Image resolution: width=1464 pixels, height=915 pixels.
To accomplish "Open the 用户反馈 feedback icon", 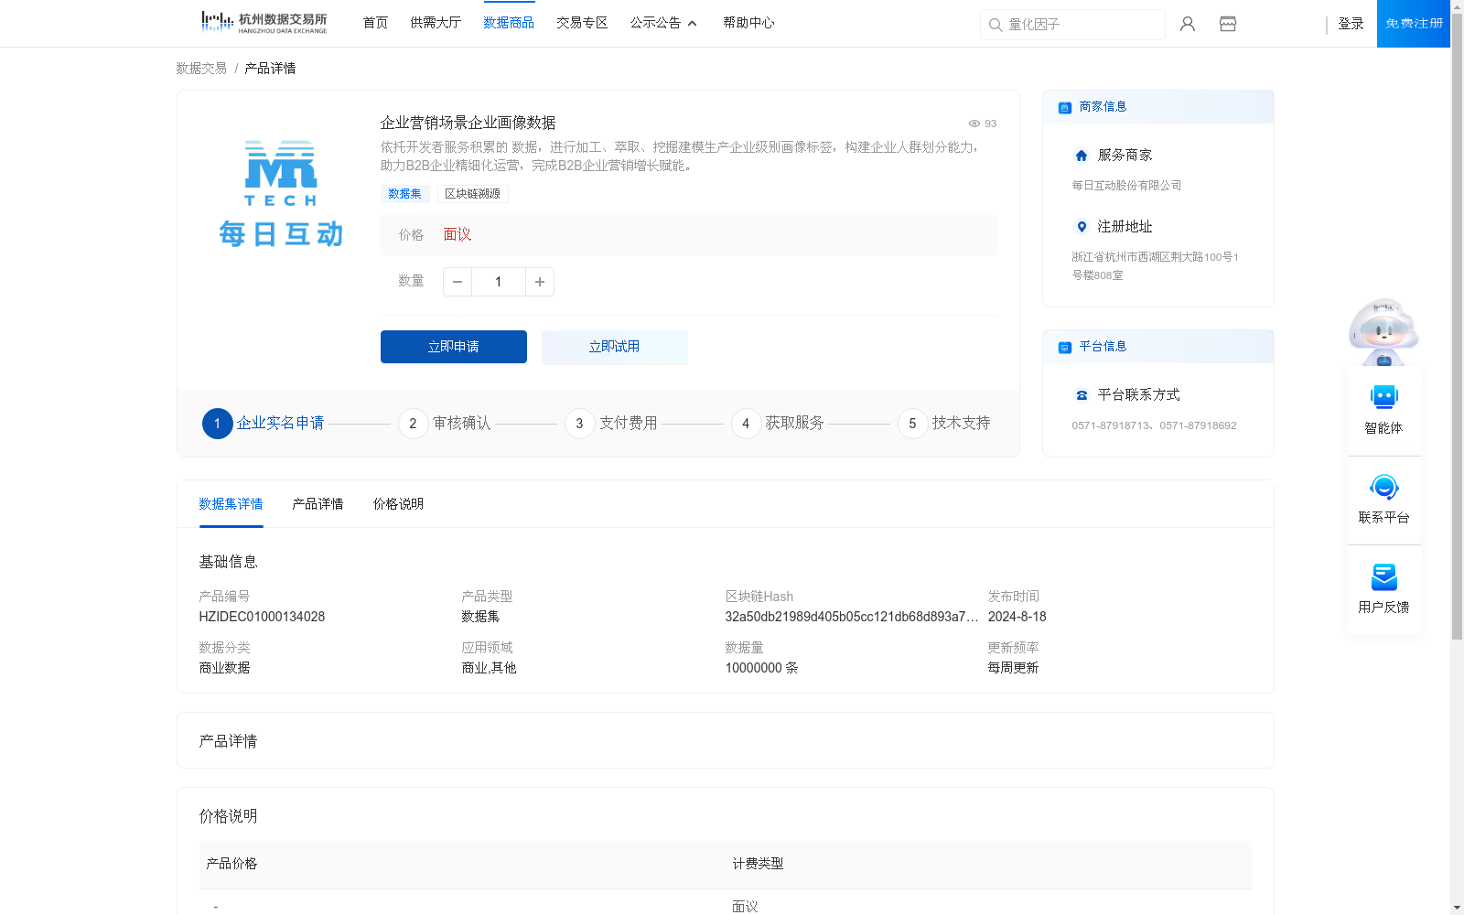I will coord(1384,576).
